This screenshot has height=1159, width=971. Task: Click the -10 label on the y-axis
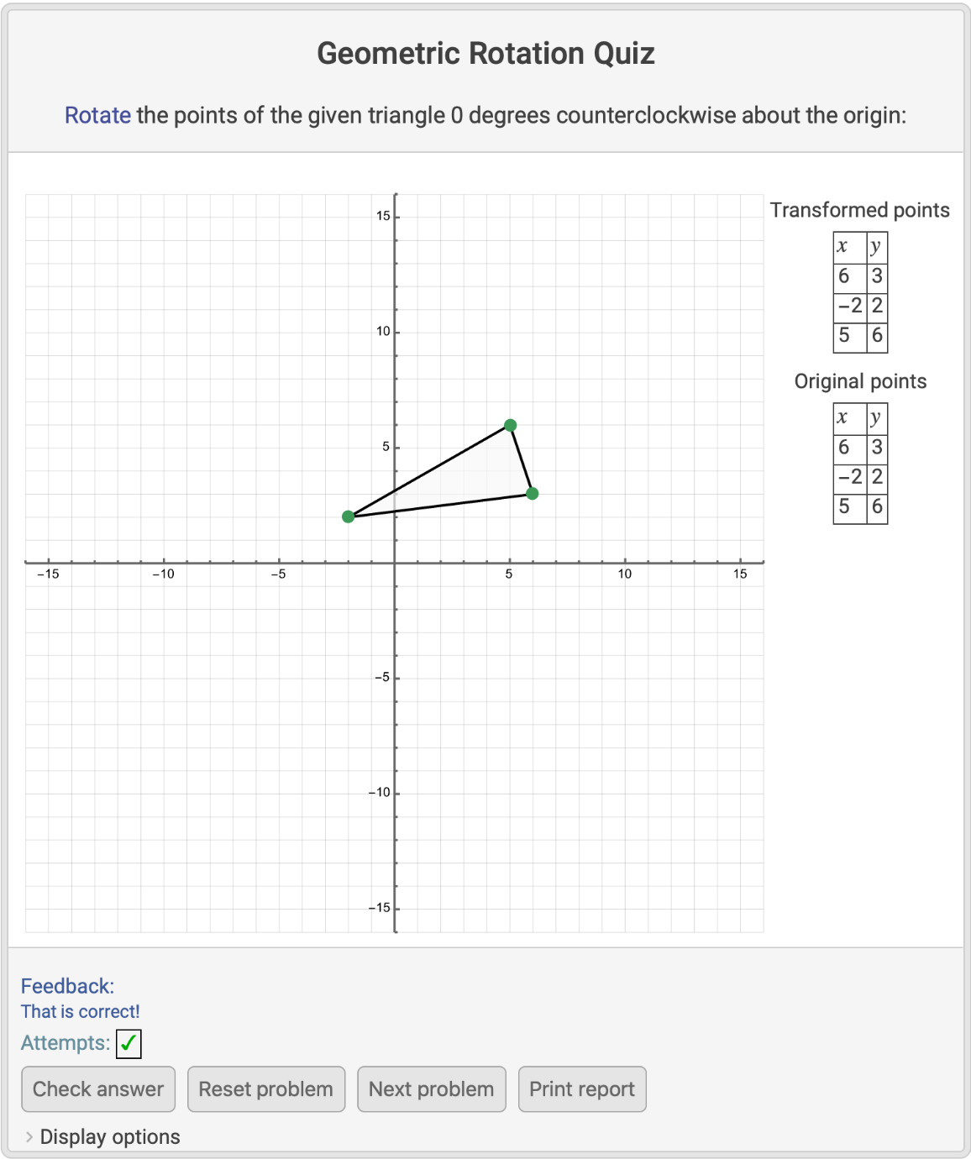coord(381,793)
